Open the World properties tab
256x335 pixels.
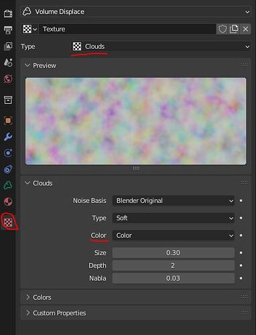click(8, 78)
